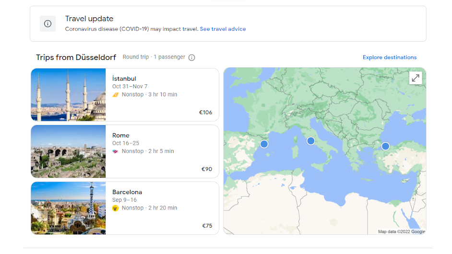452x254 pixels.
Task: Select the Rome map marker dot
Action: [x=310, y=140]
